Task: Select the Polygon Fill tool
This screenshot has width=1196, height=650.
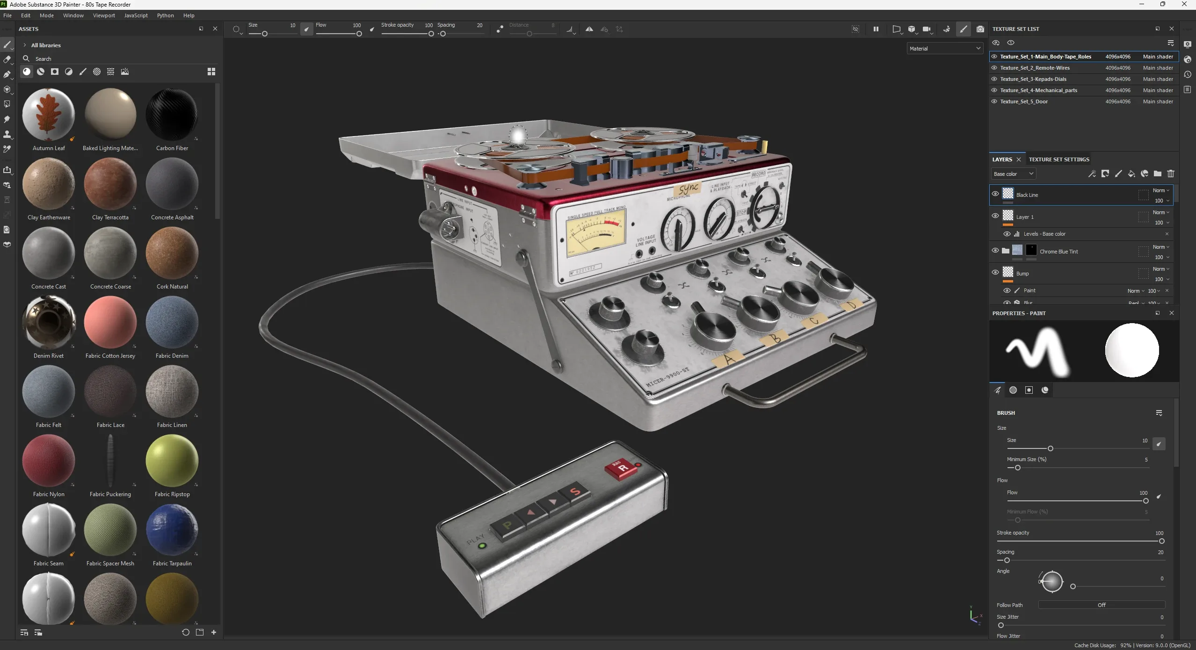Action: tap(7, 104)
